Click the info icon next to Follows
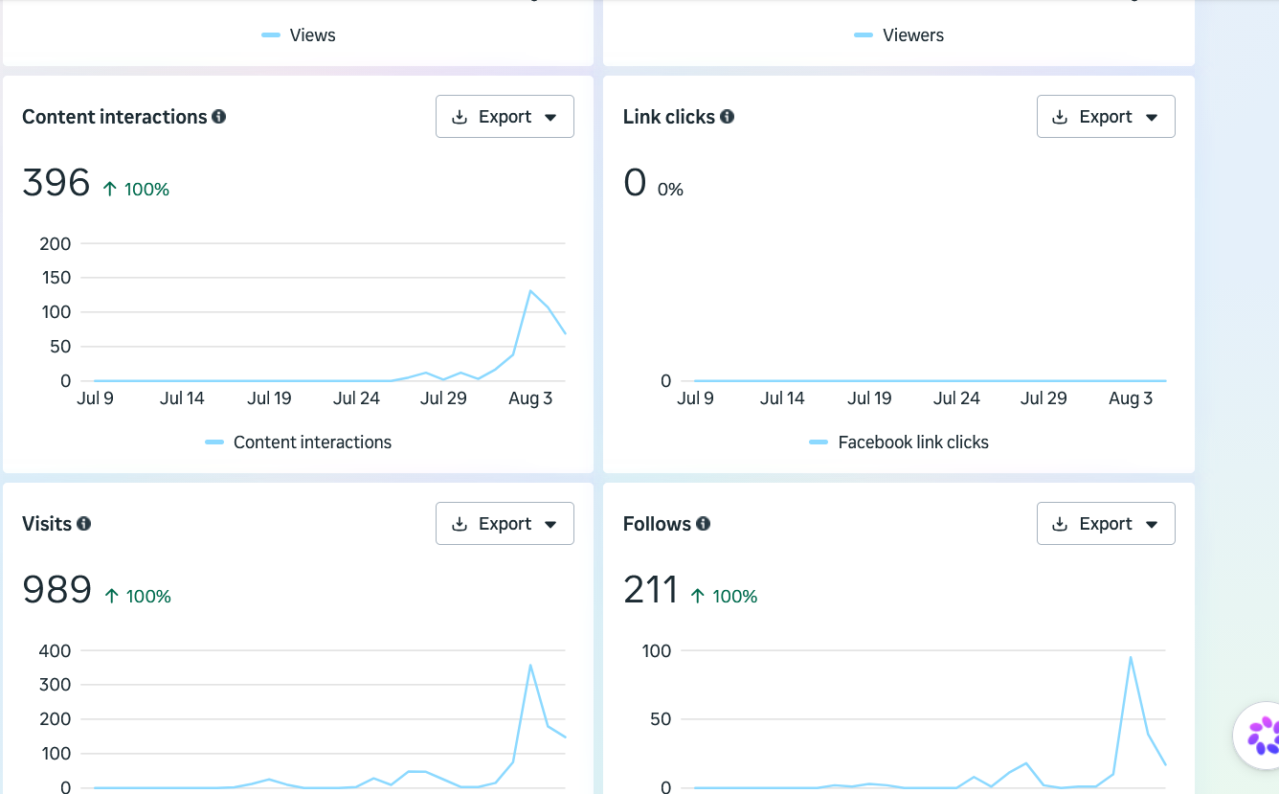Image resolution: width=1279 pixels, height=794 pixels. tap(704, 524)
